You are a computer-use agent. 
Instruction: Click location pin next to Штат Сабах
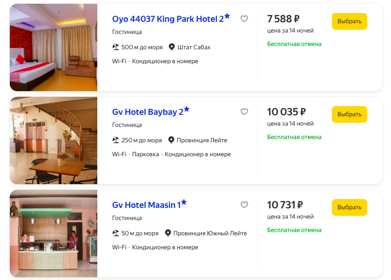[172, 47]
